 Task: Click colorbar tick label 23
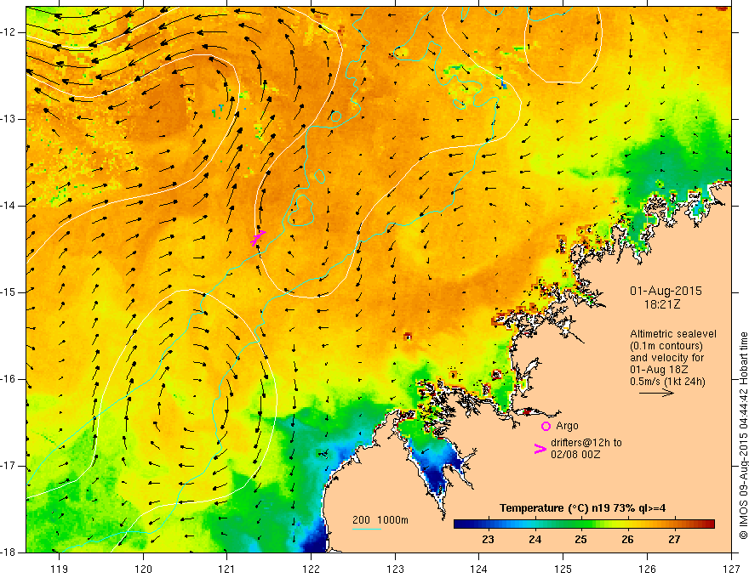[x=488, y=540]
